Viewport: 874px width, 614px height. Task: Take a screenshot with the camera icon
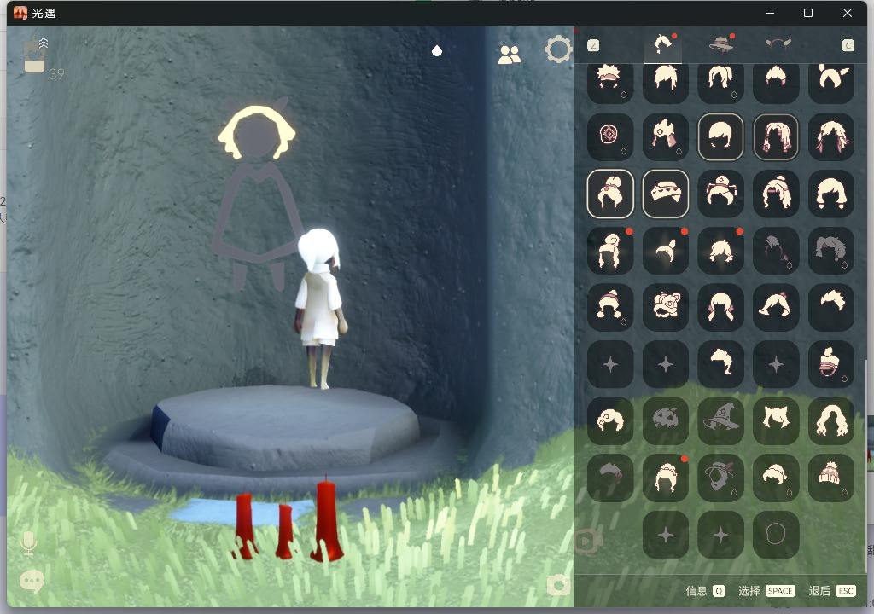click(x=558, y=585)
